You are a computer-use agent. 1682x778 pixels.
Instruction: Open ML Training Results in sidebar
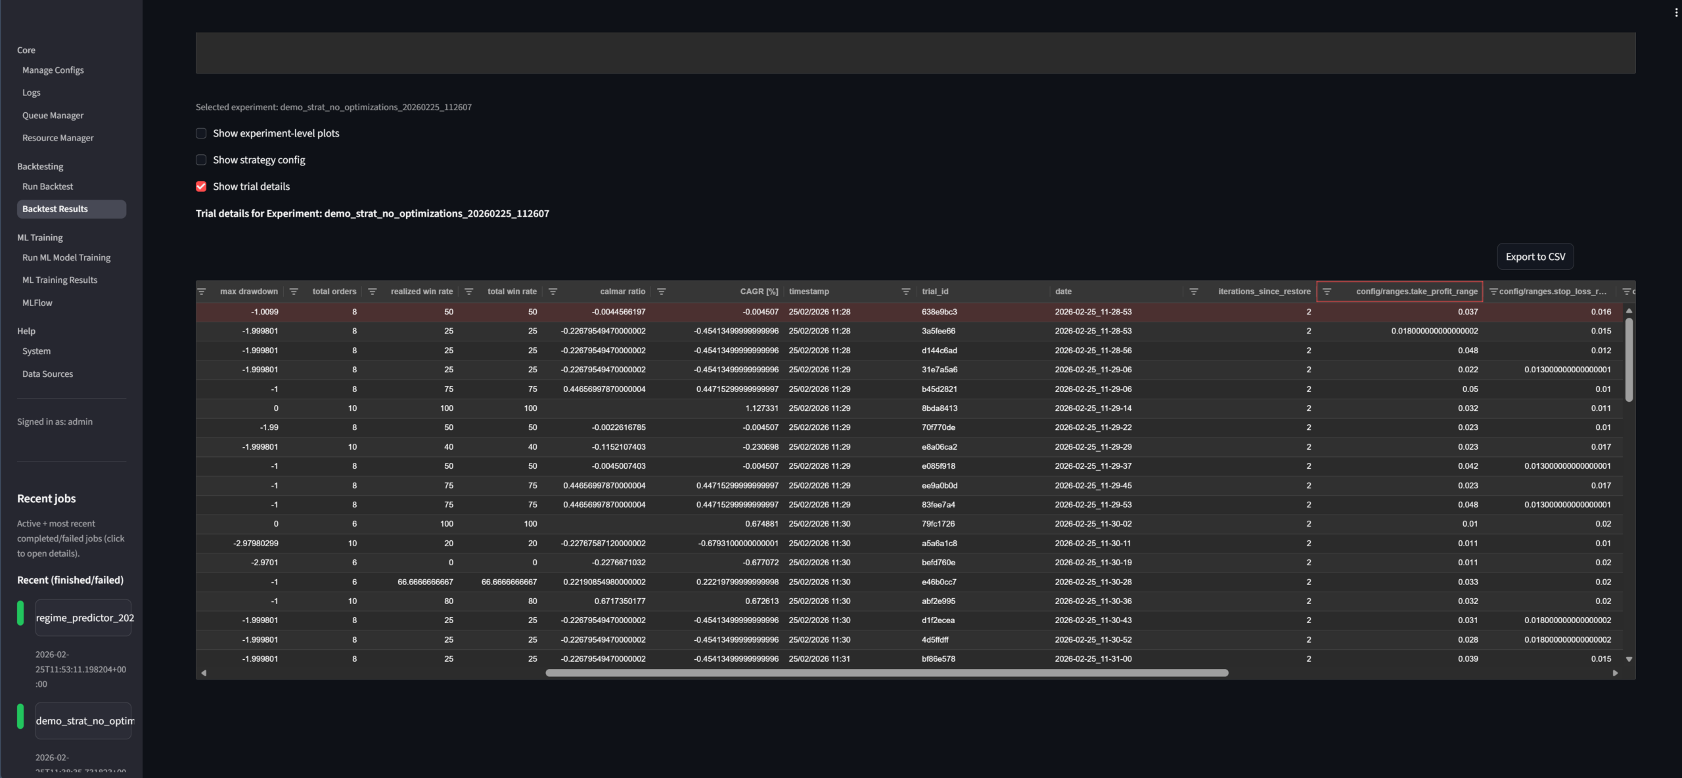point(60,280)
